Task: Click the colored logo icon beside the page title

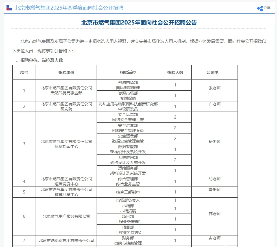Action: tap(9, 8)
